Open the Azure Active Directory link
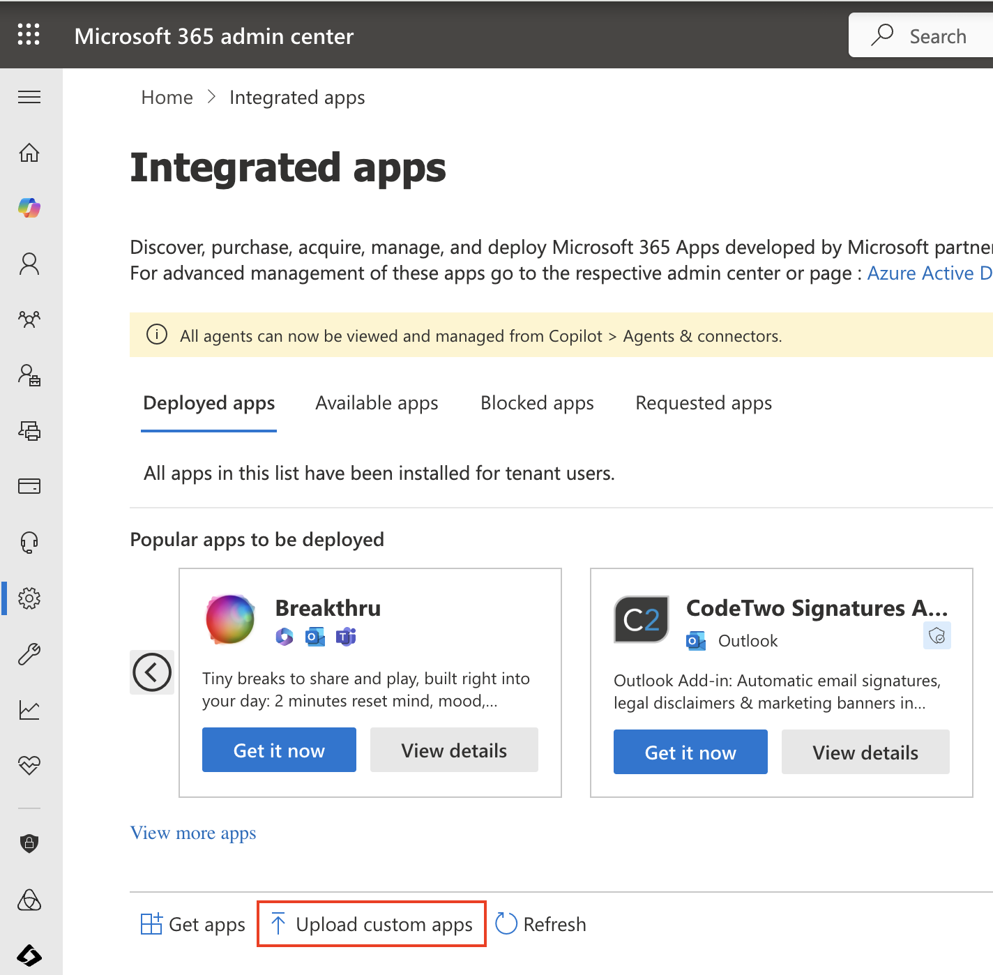 (930, 273)
